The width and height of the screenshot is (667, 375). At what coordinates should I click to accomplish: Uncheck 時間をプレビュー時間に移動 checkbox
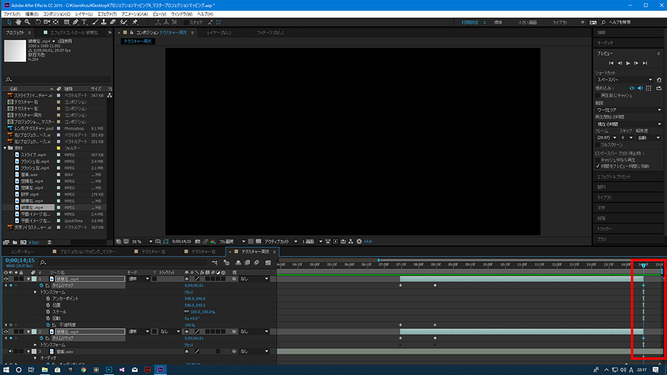[597, 166]
